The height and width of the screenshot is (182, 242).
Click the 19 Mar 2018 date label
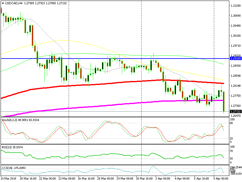click(9, 178)
